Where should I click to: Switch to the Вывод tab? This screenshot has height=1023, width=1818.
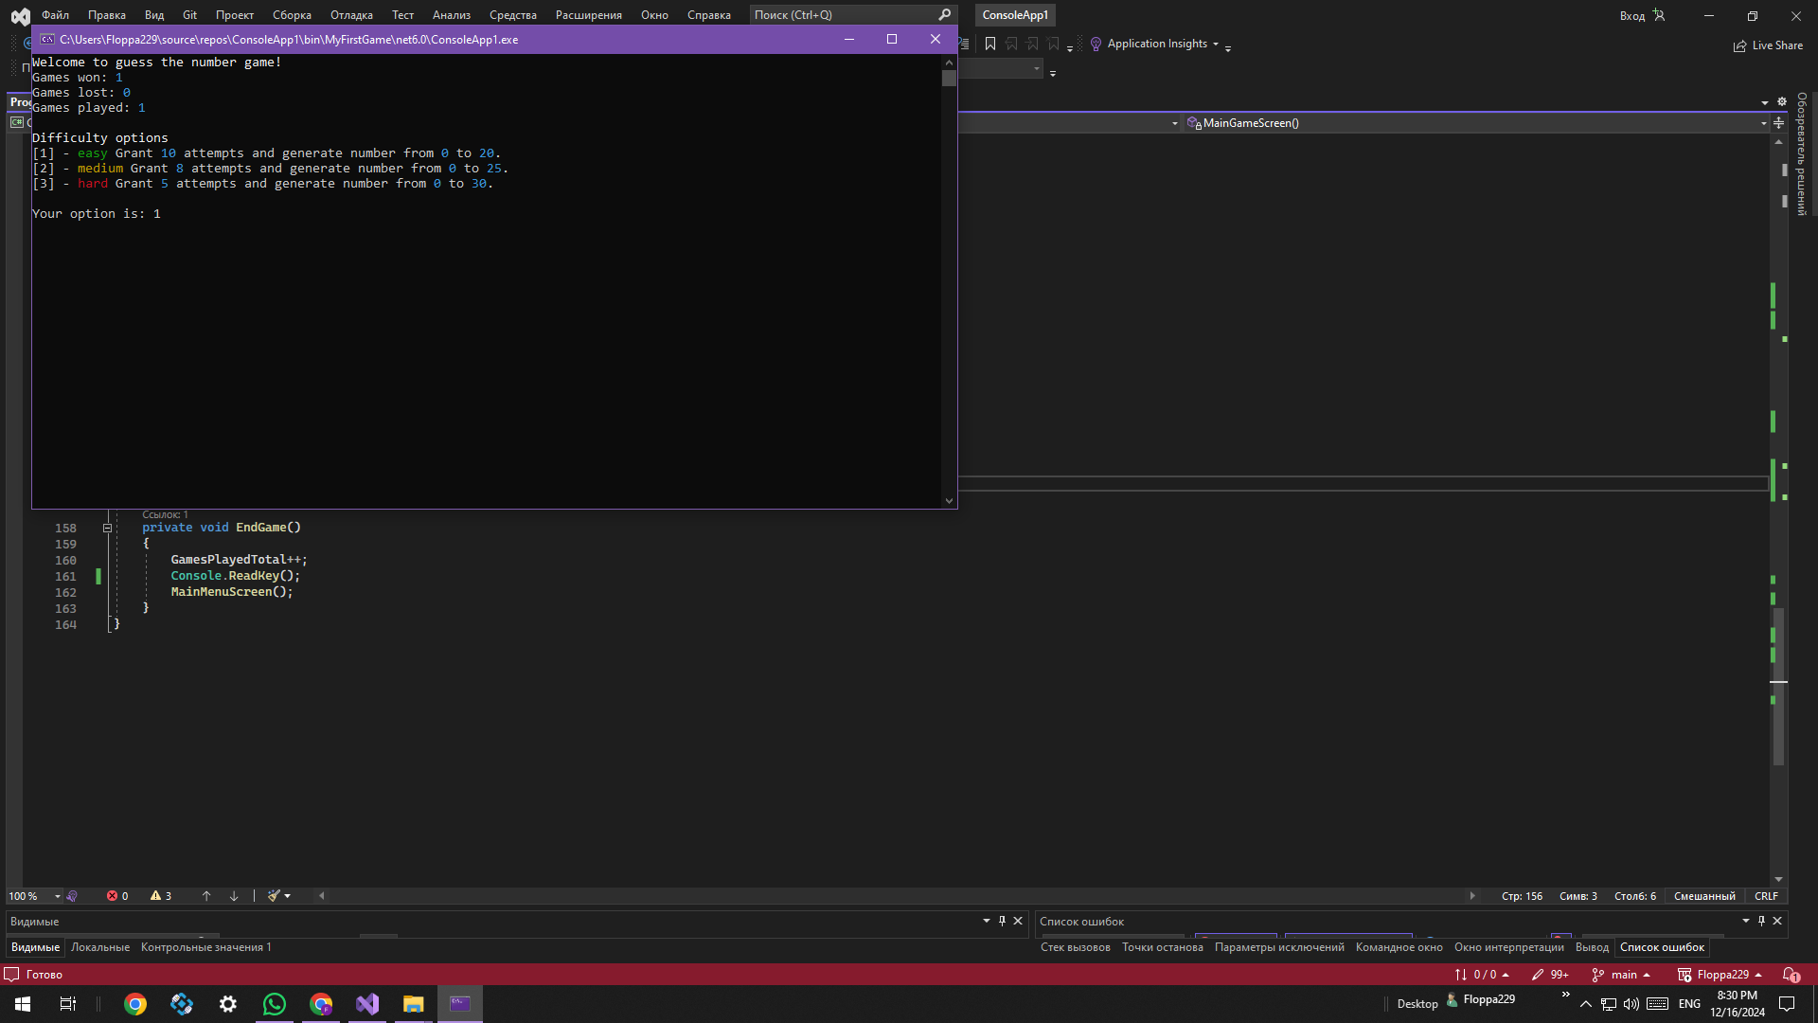pyautogui.click(x=1592, y=947)
